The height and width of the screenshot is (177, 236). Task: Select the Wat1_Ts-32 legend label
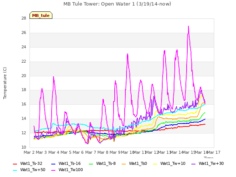31,164
